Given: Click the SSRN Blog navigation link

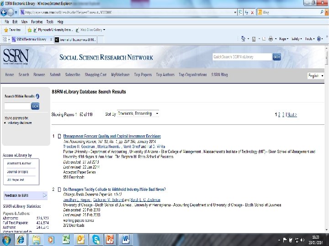Looking at the screenshot, I should point(219,75).
